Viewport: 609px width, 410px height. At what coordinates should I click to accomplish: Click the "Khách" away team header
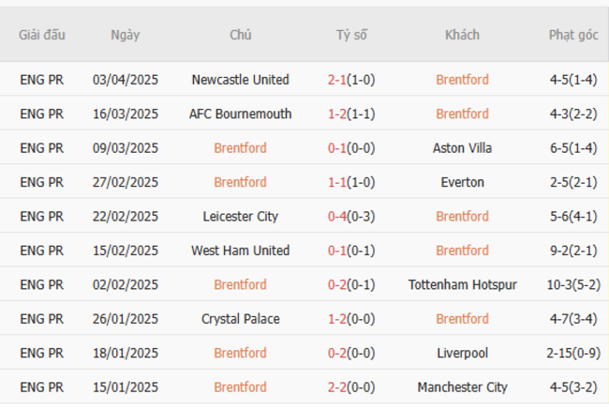(462, 35)
